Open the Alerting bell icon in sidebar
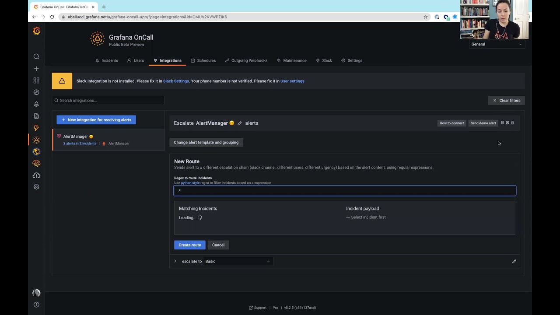The height and width of the screenshot is (315, 560). tap(36, 104)
